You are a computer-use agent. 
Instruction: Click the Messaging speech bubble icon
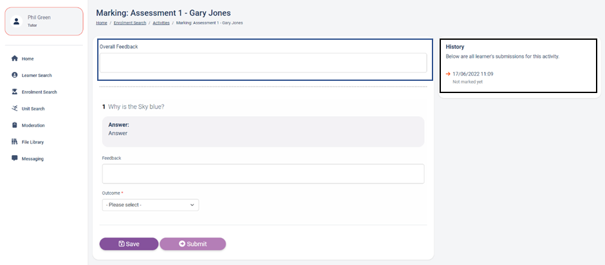15,158
